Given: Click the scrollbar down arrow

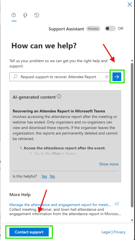Looking at the screenshot, I should pos(132,220).
